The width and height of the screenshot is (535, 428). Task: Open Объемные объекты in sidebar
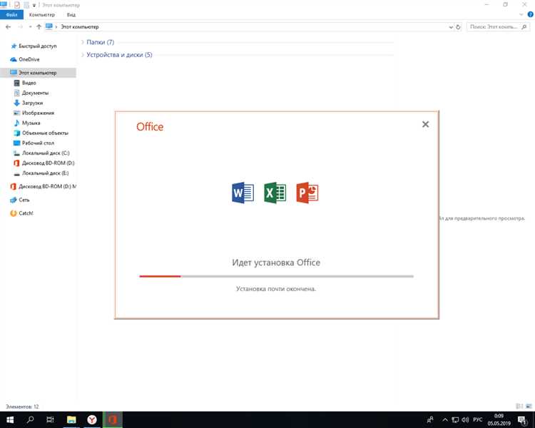(x=45, y=133)
